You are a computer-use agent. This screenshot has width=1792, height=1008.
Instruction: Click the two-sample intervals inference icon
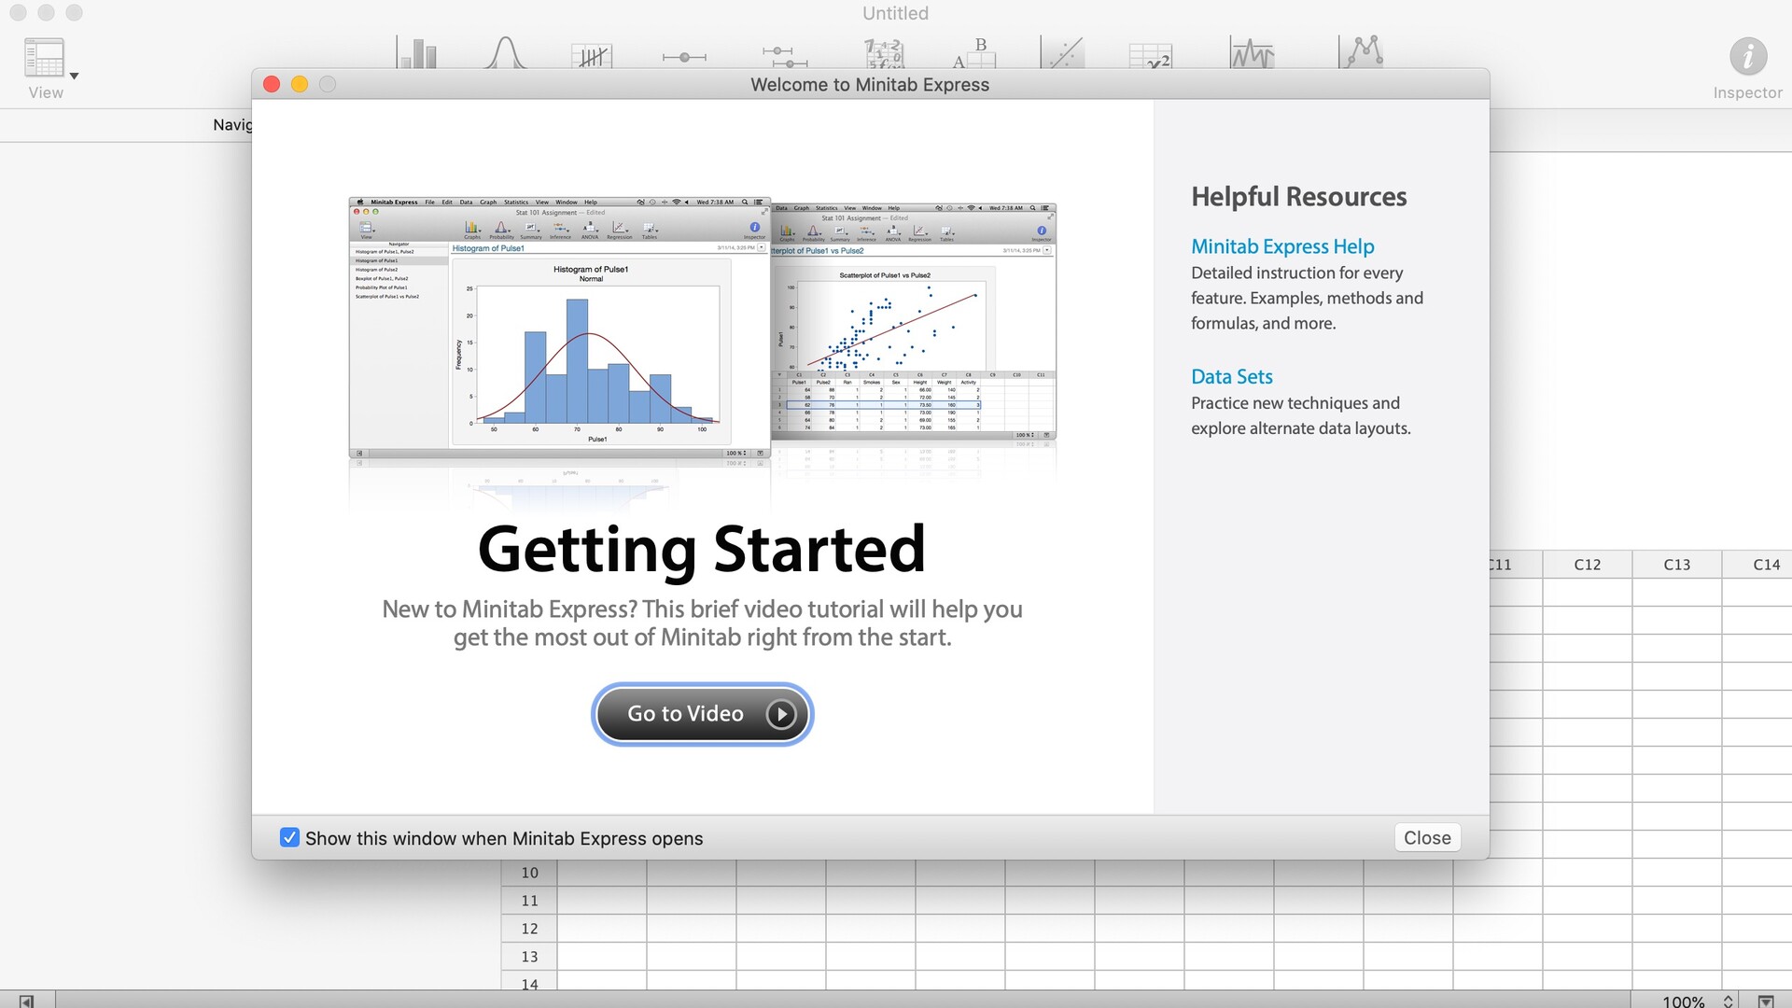point(784,56)
